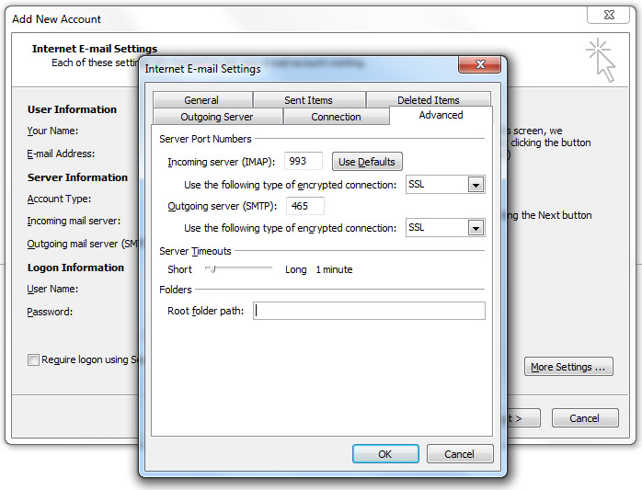
Task: Open the Sent Items tab
Action: tap(309, 100)
